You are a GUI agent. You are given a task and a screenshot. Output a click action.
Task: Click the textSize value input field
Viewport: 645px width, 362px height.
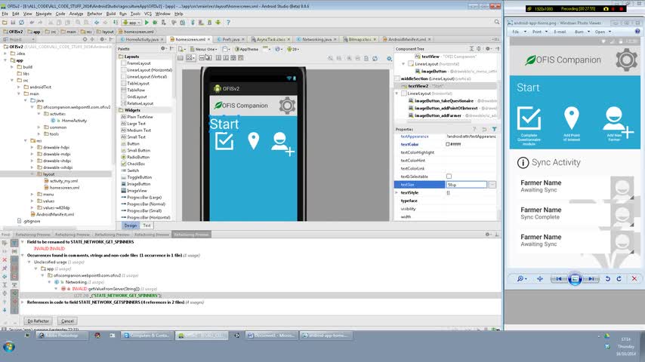click(466, 184)
